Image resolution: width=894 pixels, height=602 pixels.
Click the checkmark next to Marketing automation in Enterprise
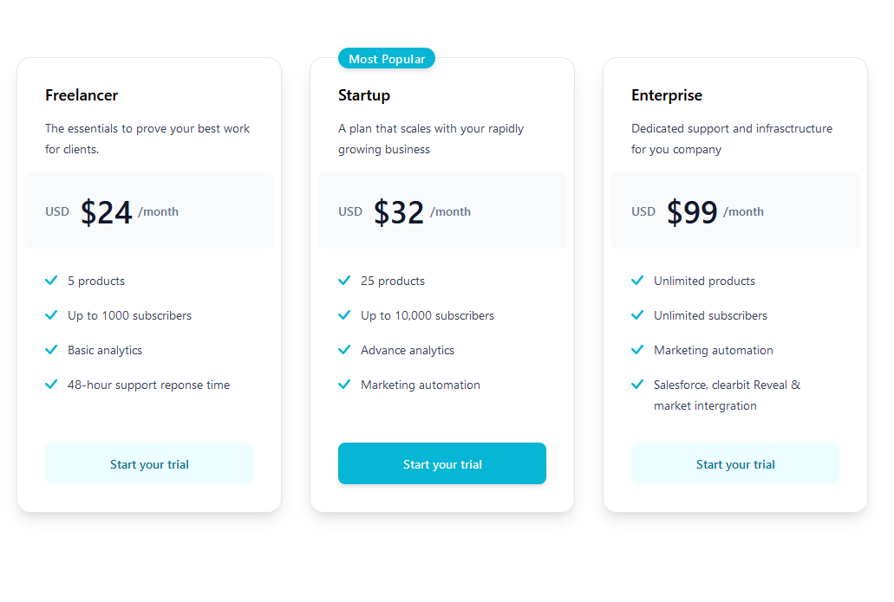637,350
